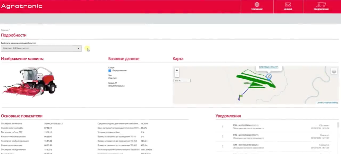The height and width of the screenshot is (154, 341).
Task: Zoom out on the map
Action: point(177,75)
